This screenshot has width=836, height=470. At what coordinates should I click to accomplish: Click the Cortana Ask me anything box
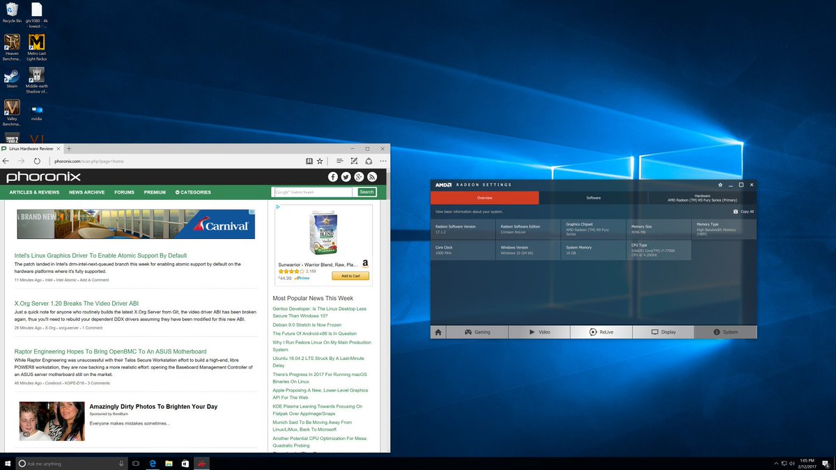pos(71,463)
